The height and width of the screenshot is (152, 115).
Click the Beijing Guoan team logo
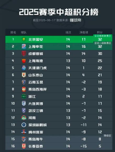coord(24,39)
